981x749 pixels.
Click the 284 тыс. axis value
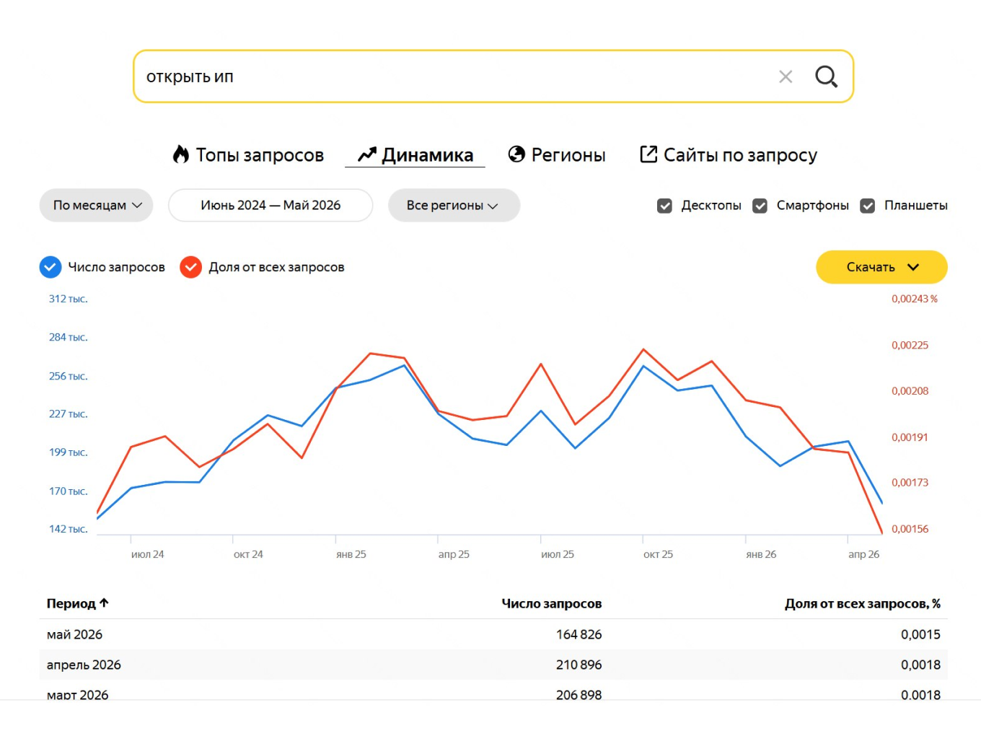coord(69,337)
